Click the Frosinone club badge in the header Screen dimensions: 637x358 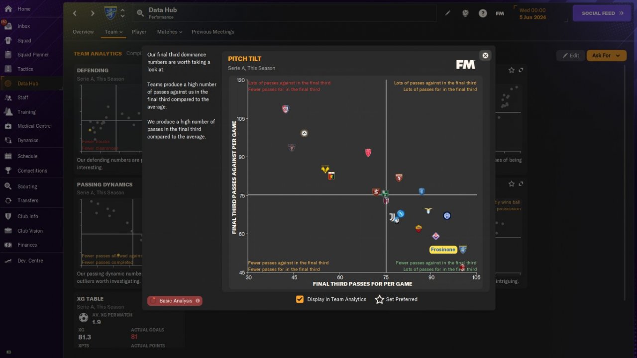coord(110,13)
